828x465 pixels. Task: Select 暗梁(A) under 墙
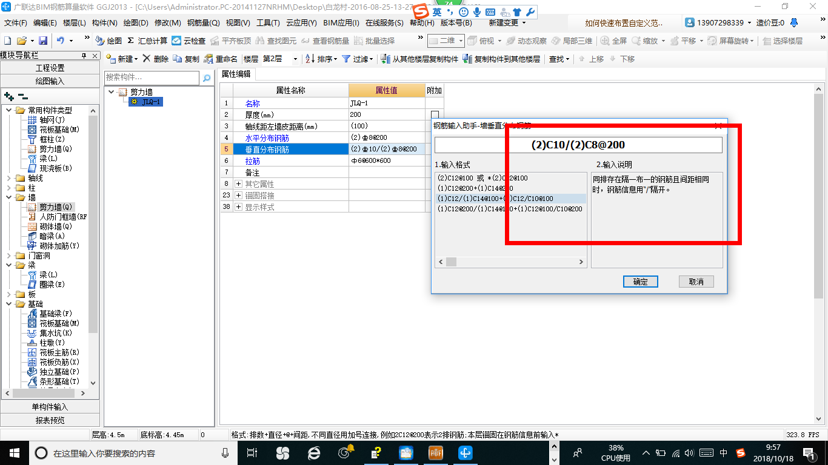tap(47, 236)
